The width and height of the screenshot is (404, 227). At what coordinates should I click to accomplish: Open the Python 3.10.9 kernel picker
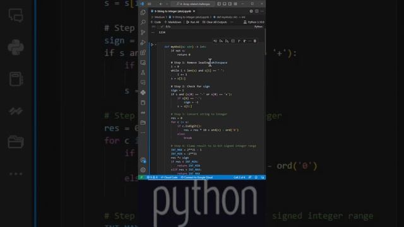pyautogui.click(x=254, y=22)
